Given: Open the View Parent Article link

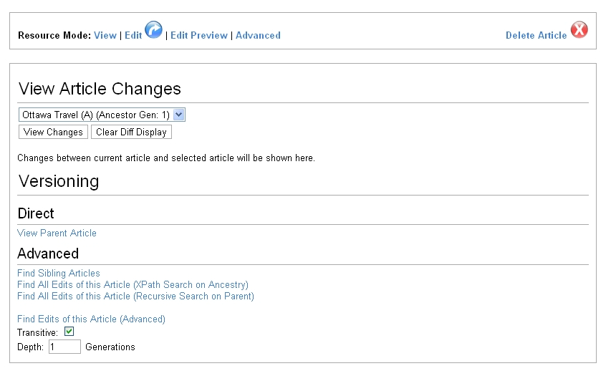Looking at the screenshot, I should point(57,233).
